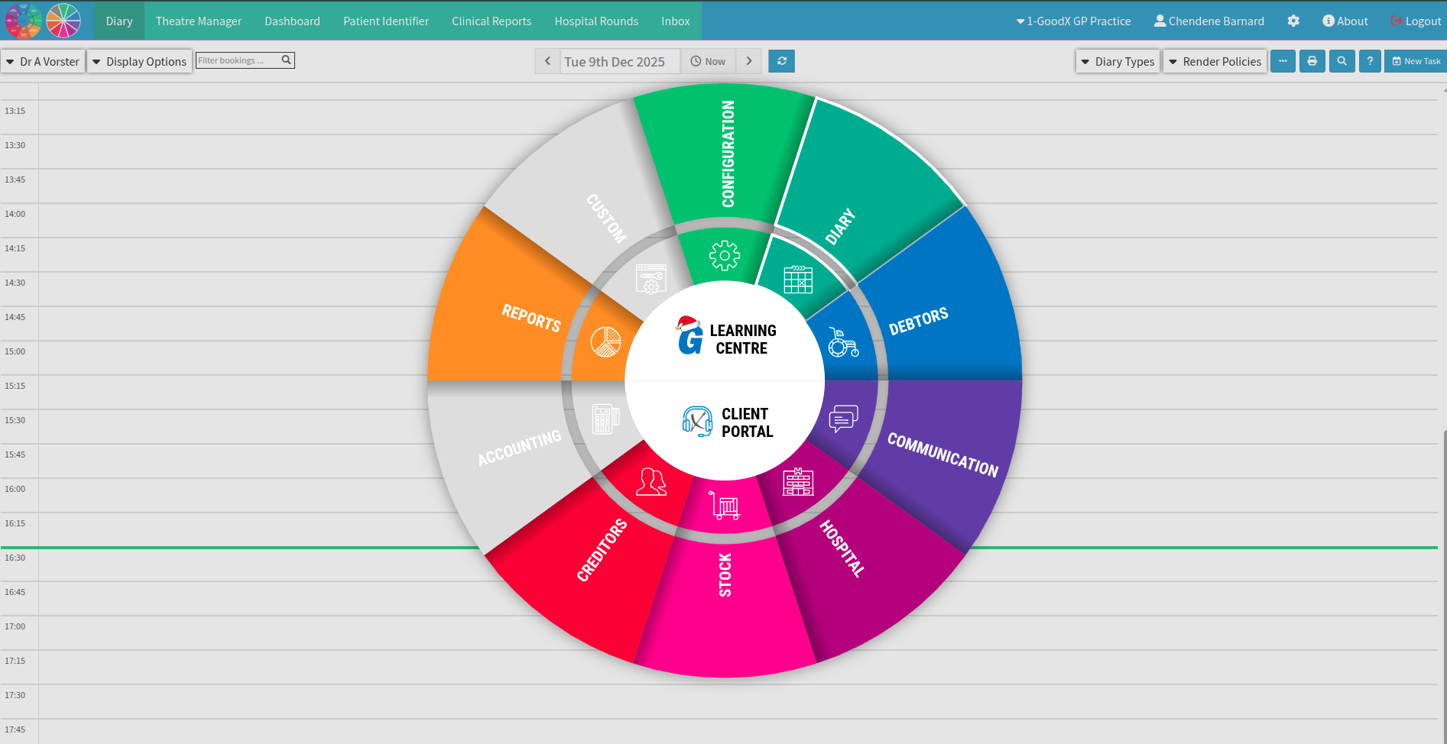Click the multicoloured navigation wheel logo
This screenshot has height=744, width=1447.
(x=24, y=21)
